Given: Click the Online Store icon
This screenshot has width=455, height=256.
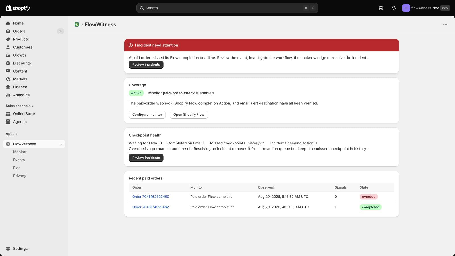Looking at the screenshot, I should pyautogui.click(x=8, y=114).
